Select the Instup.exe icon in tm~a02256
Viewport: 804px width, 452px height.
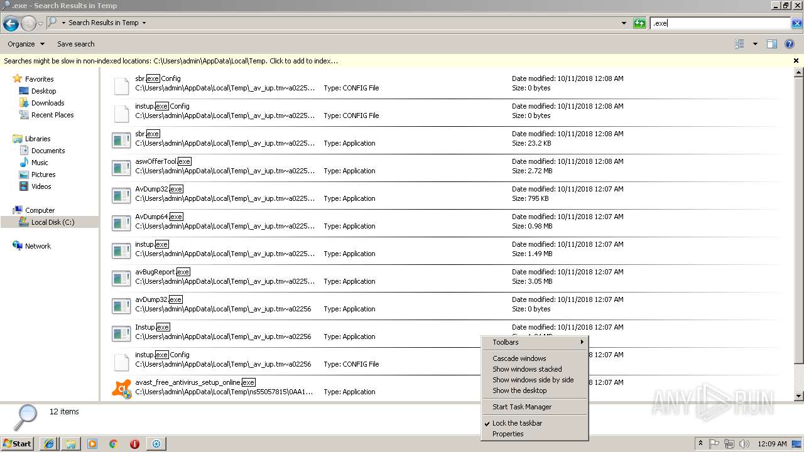click(121, 334)
